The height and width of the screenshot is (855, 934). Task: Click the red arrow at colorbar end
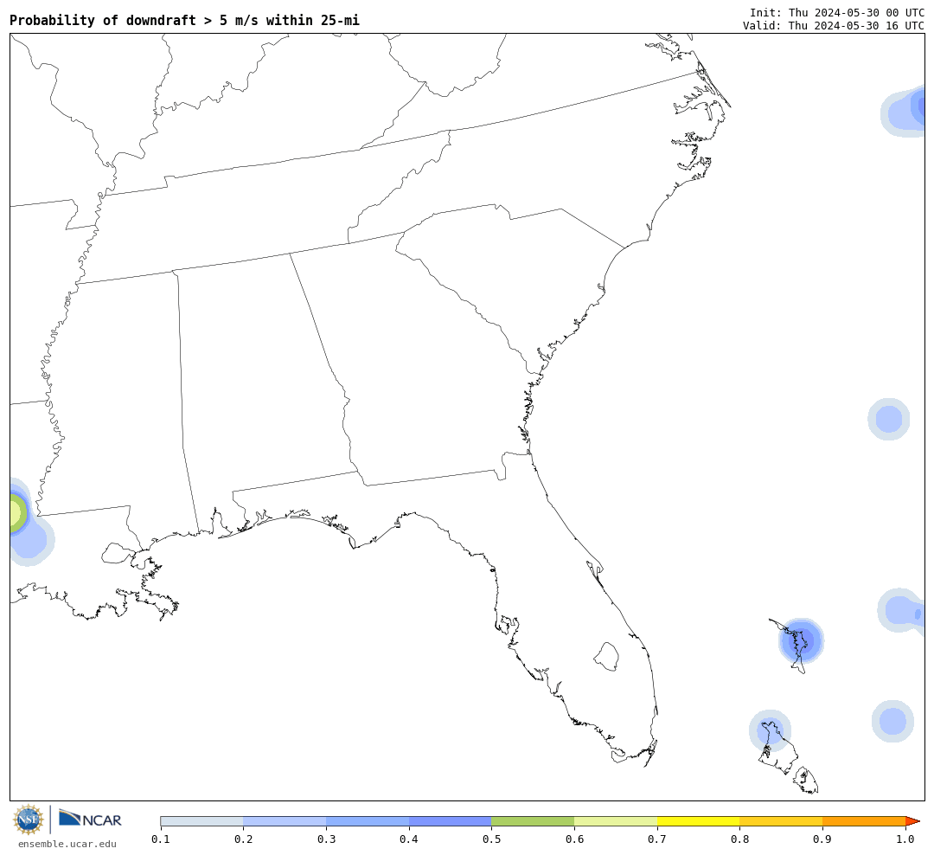[x=912, y=821]
